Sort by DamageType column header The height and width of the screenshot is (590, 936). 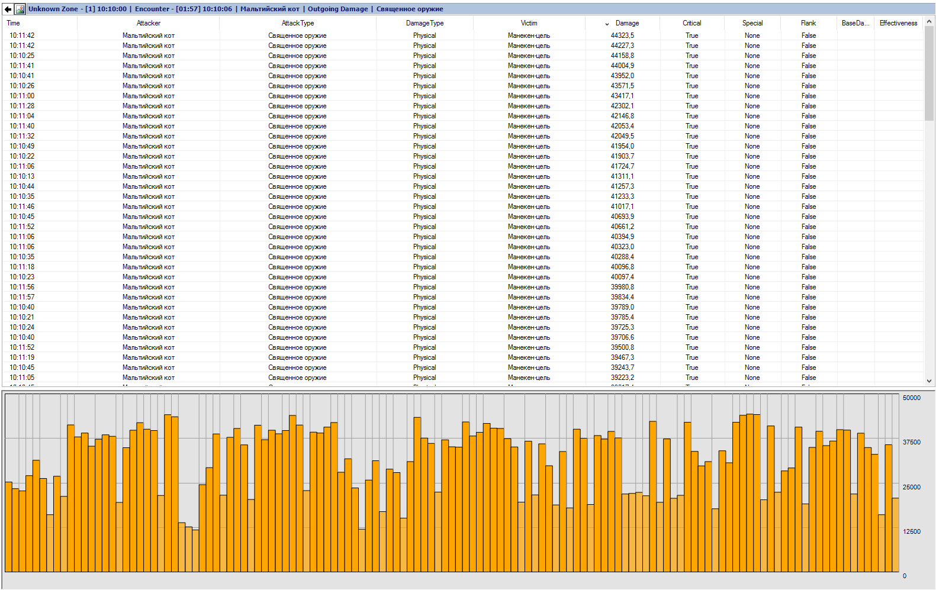click(424, 23)
